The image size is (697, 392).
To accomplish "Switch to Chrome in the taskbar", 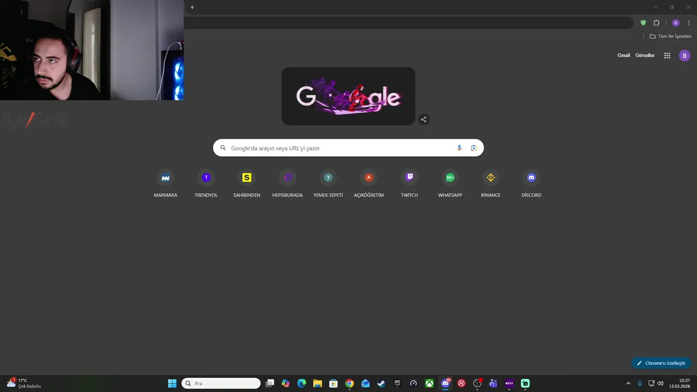I will coord(350,383).
